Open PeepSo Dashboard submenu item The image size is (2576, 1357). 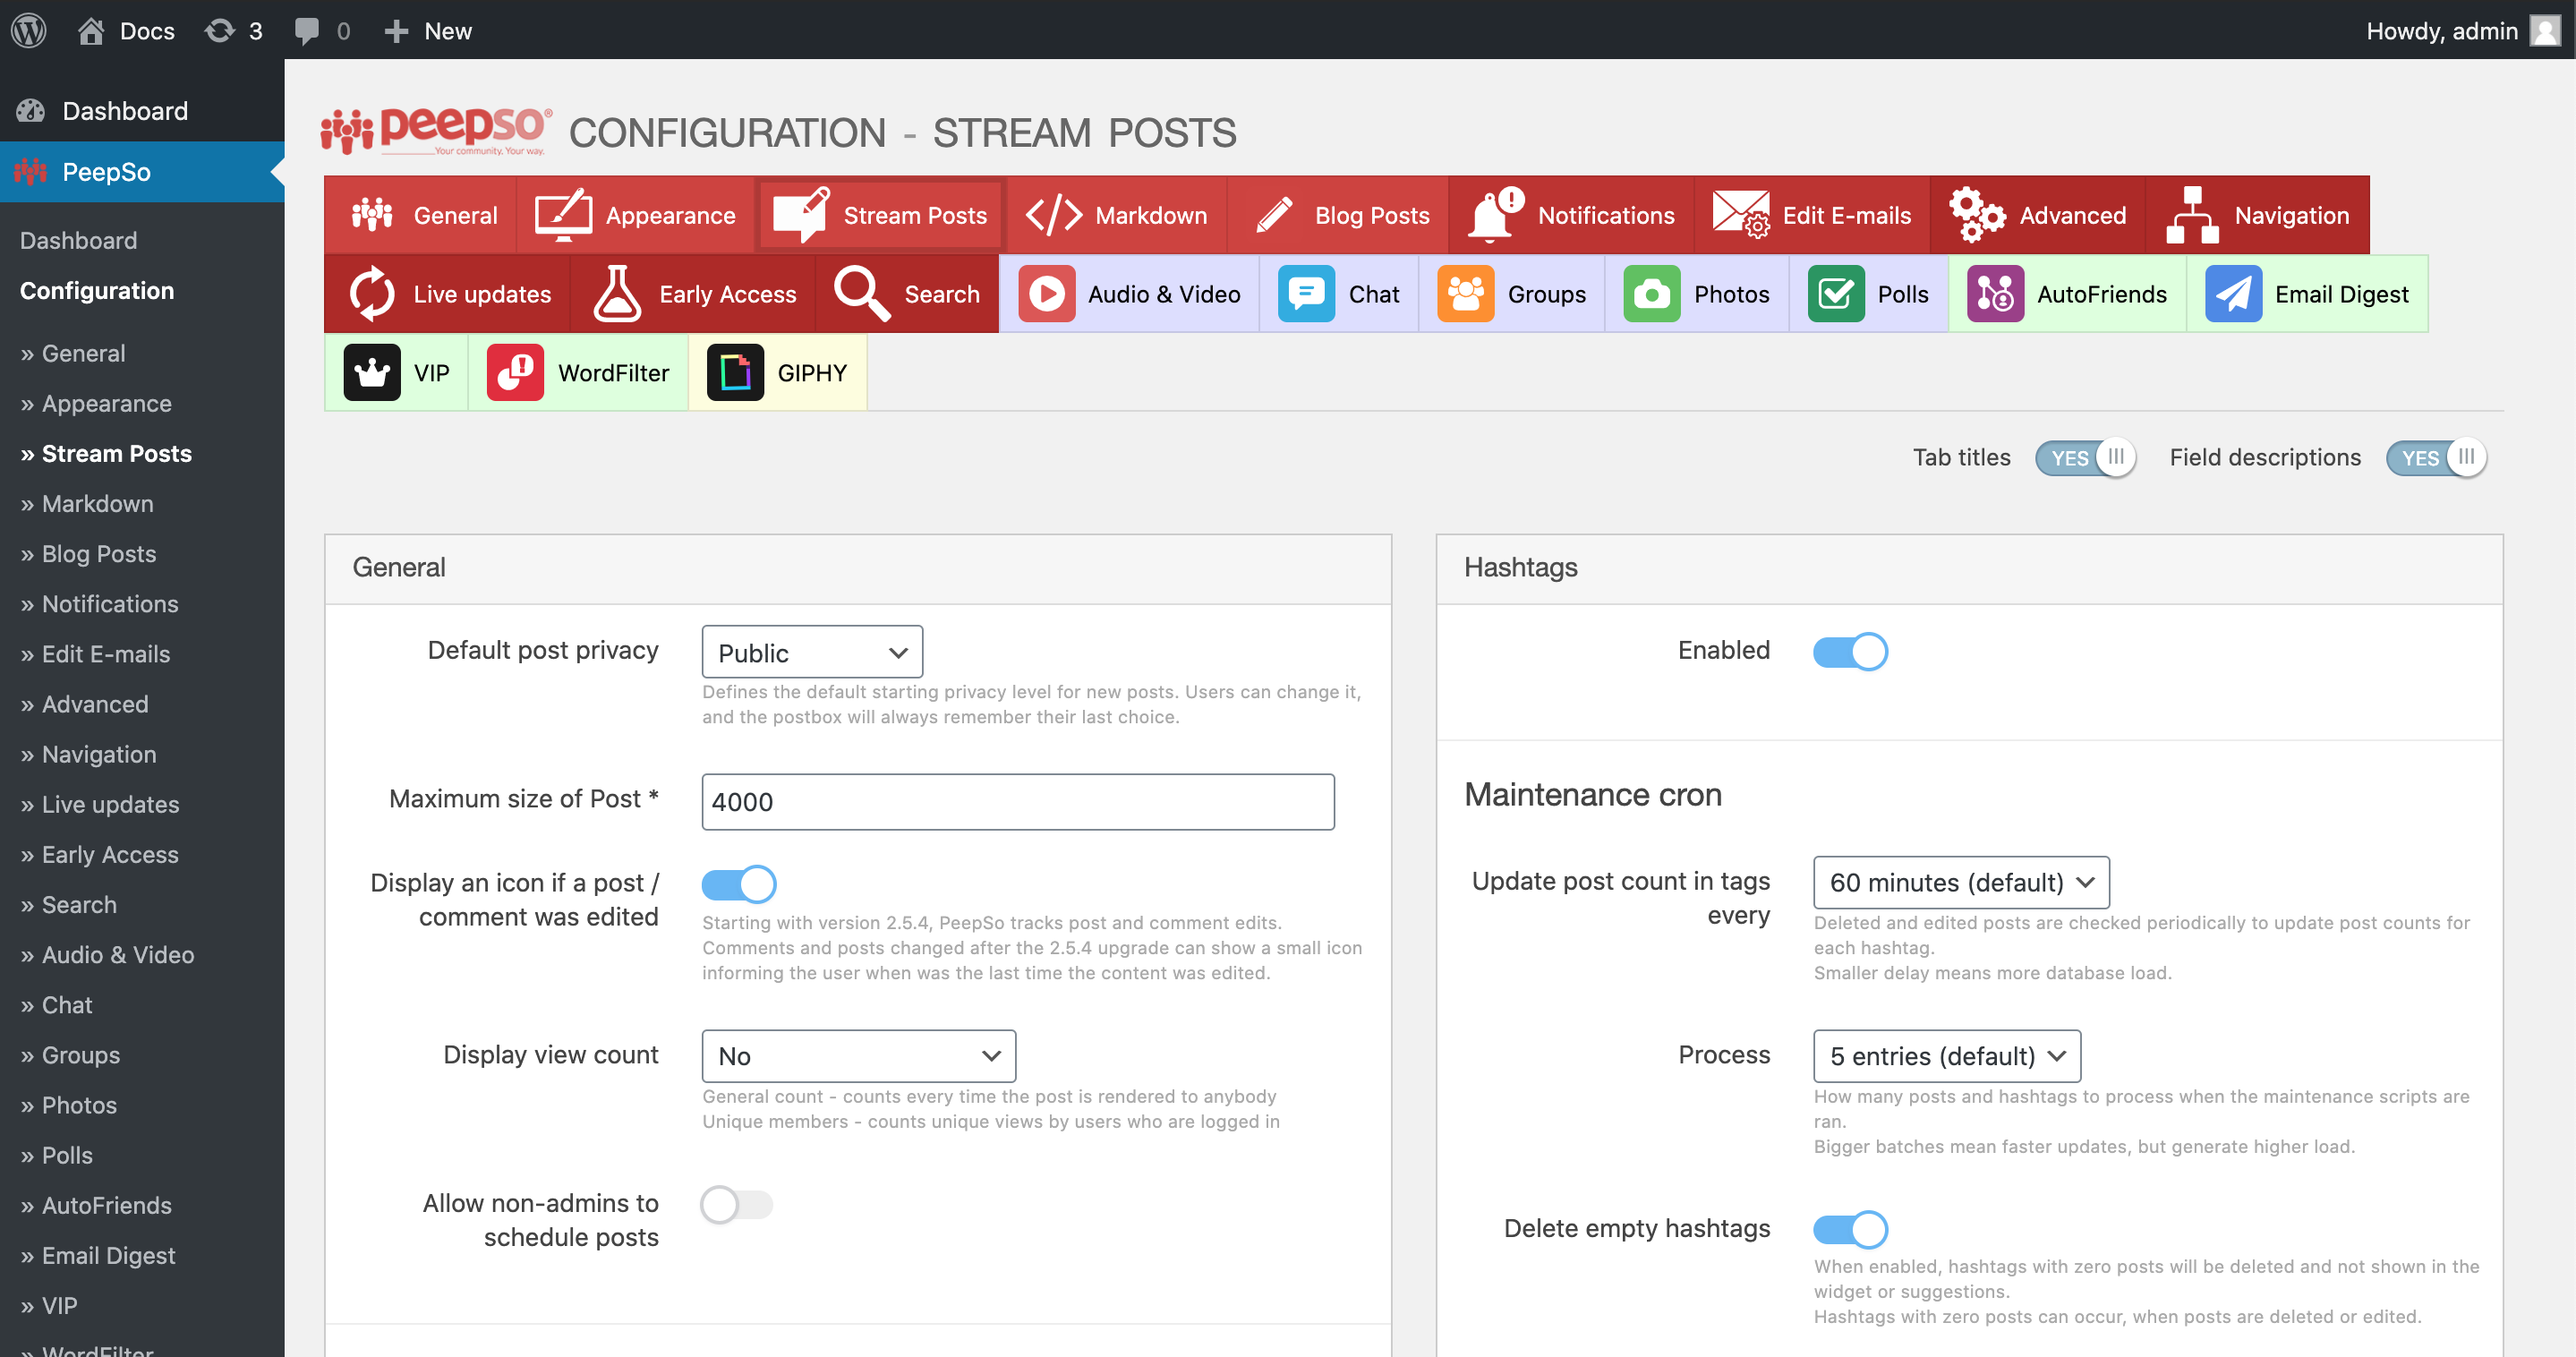click(x=78, y=240)
